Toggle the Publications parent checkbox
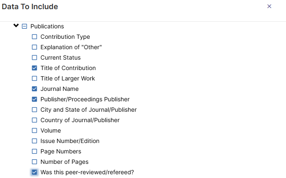Image resolution: width=286 pixels, height=178 pixels. coord(24,26)
